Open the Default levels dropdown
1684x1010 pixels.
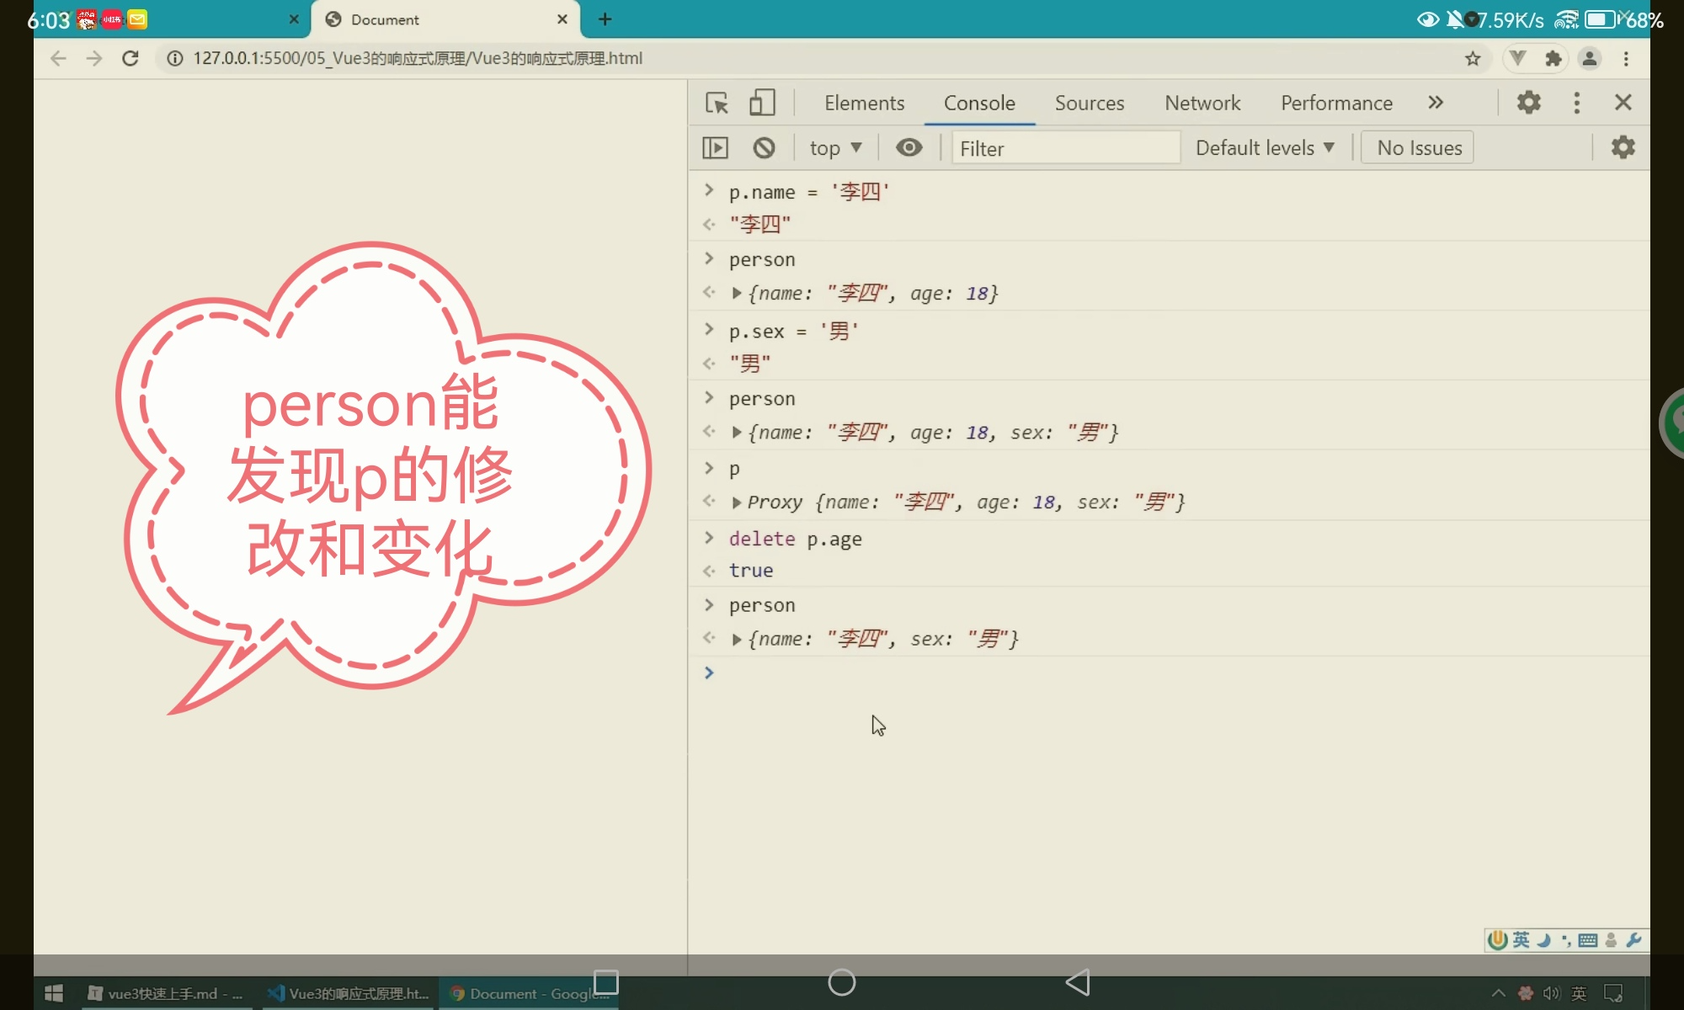(1265, 148)
